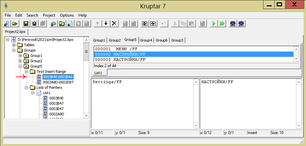The image size is (306, 146).
Task: Collapse the Groups tree node
Action: coord(14,50)
